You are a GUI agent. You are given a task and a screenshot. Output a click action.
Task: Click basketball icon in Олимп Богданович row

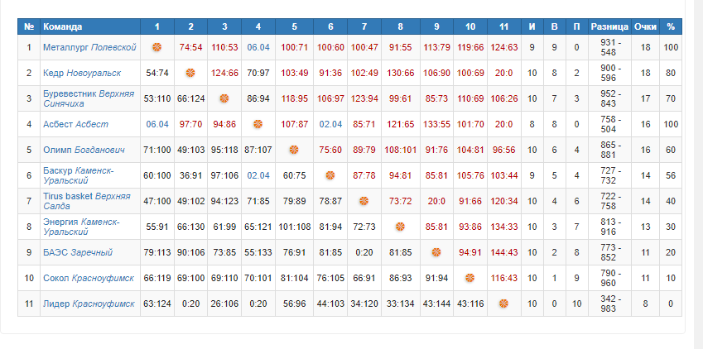pos(294,150)
